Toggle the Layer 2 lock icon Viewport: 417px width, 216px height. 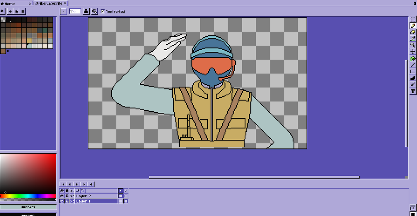pyautogui.click(x=67, y=196)
